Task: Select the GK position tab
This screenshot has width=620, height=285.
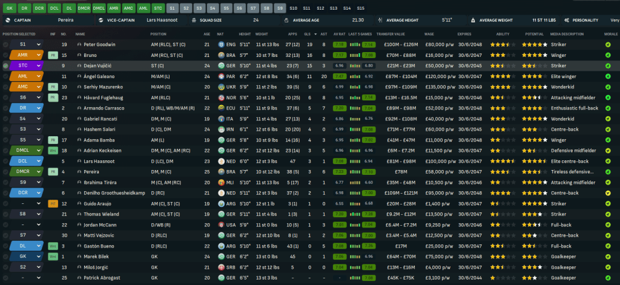Action: [8, 8]
